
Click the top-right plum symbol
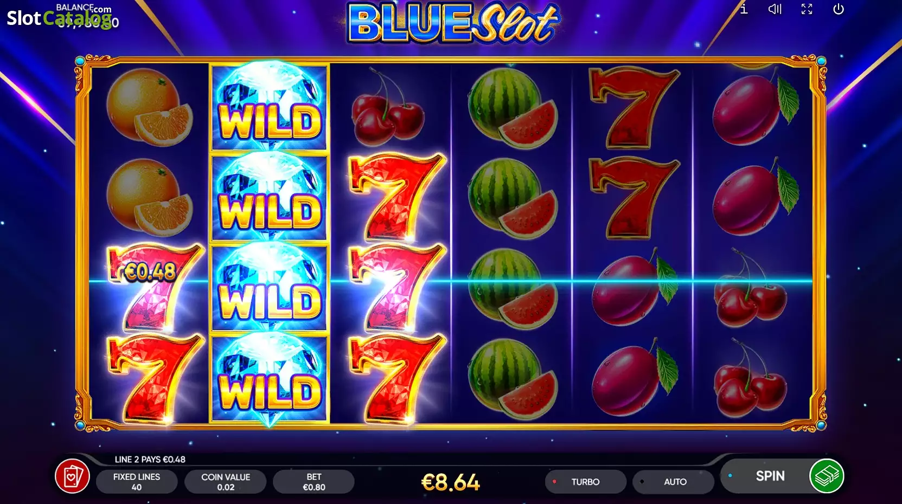[x=754, y=107]
